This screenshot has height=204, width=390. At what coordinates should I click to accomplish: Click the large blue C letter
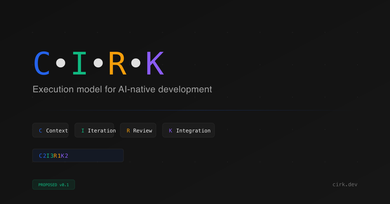[42, 63]
